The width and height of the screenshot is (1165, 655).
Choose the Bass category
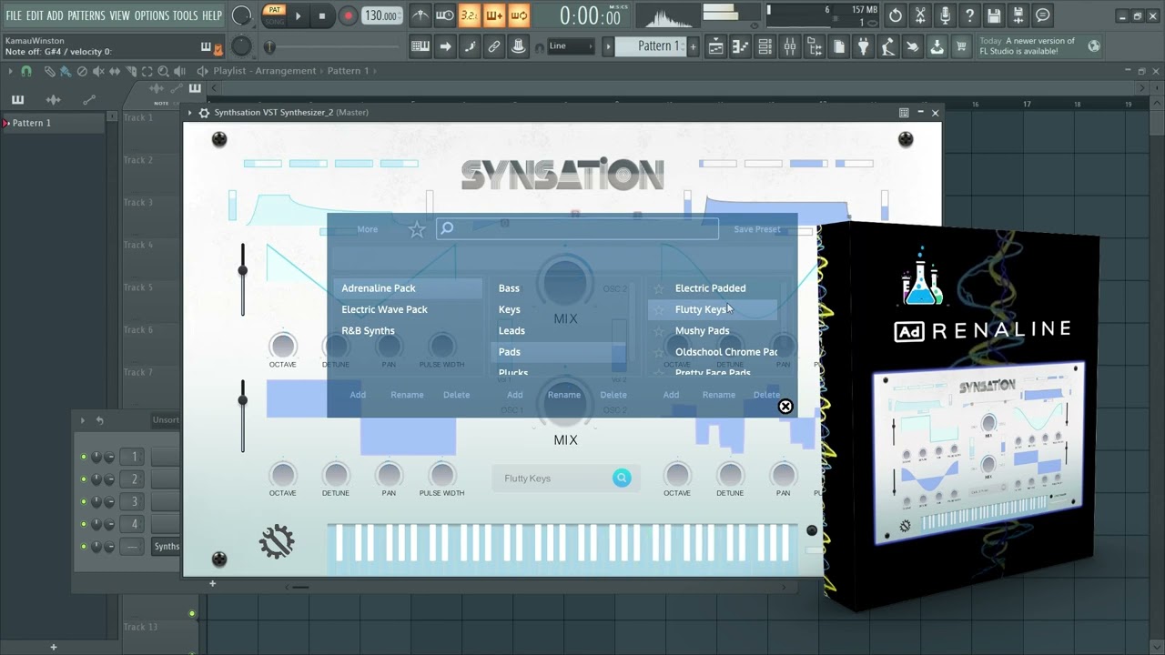pyautogui.click(x=509, y=288)
